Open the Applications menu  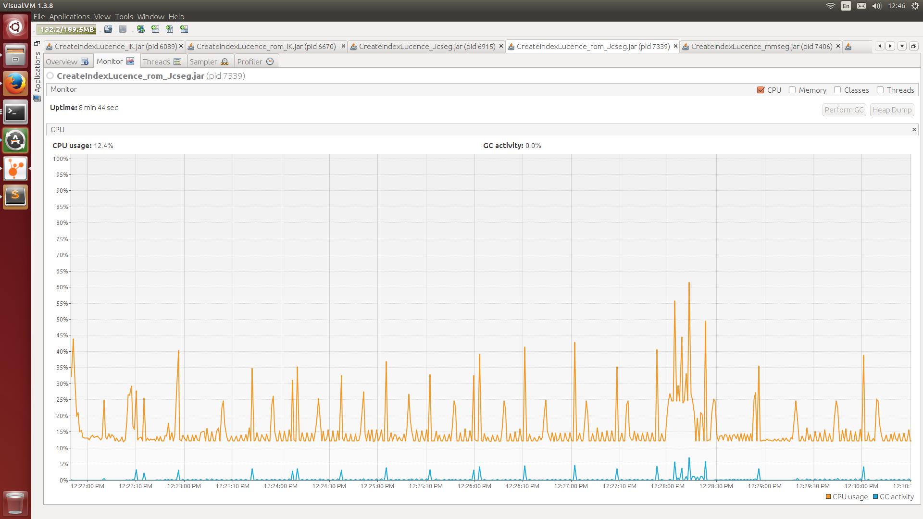point(69,16)
